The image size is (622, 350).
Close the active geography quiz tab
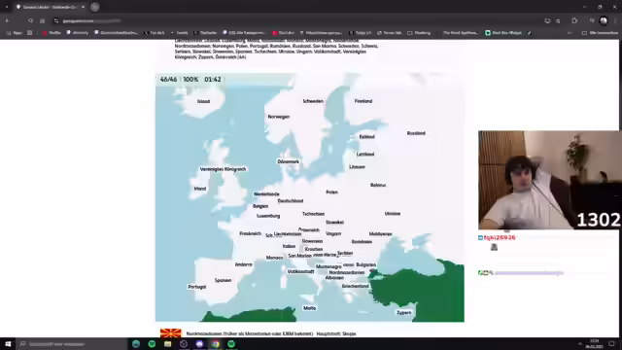[x=83, y=7]
